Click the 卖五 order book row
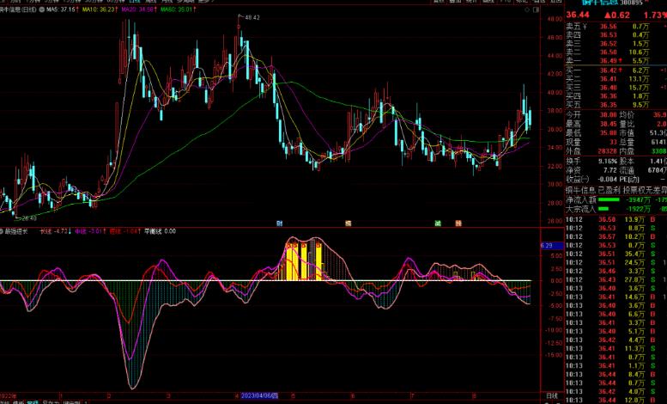Image resolution: width=667 pixels, height=404 pixels. (615, 27)
